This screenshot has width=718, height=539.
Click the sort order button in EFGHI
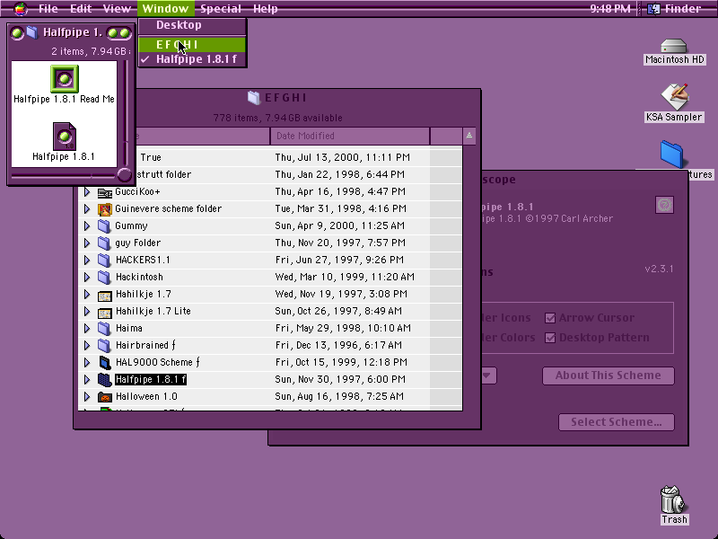[468, 137]
